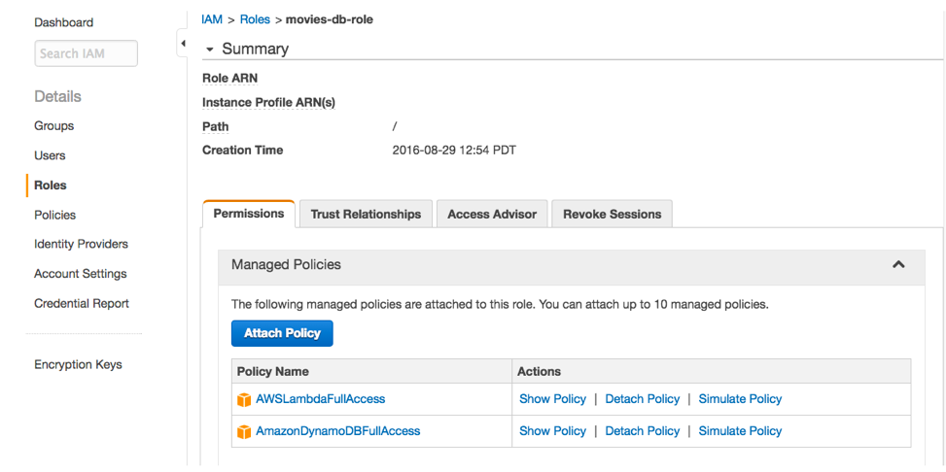The image size is (946, 472).
Task: Open the Access Advisor tab
Action: coord(492,214)
